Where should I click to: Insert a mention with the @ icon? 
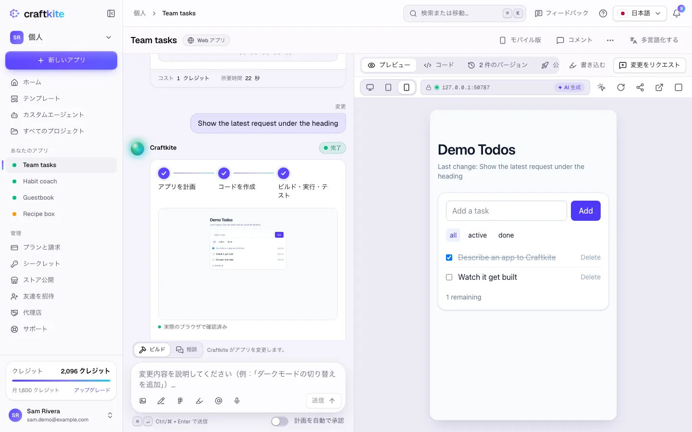pyautogui.click(x=219, y=401)
